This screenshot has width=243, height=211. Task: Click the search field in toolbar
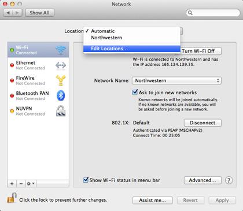coord(213,13)
